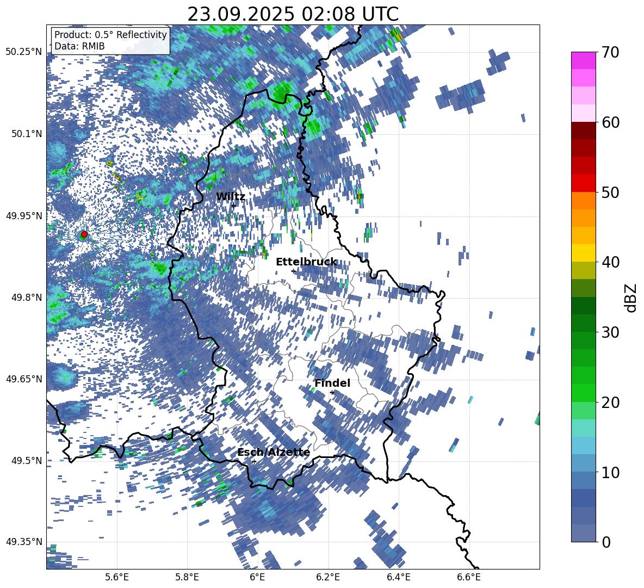
Task: Select the Ettelbruck city label
Action: point(306,262)
